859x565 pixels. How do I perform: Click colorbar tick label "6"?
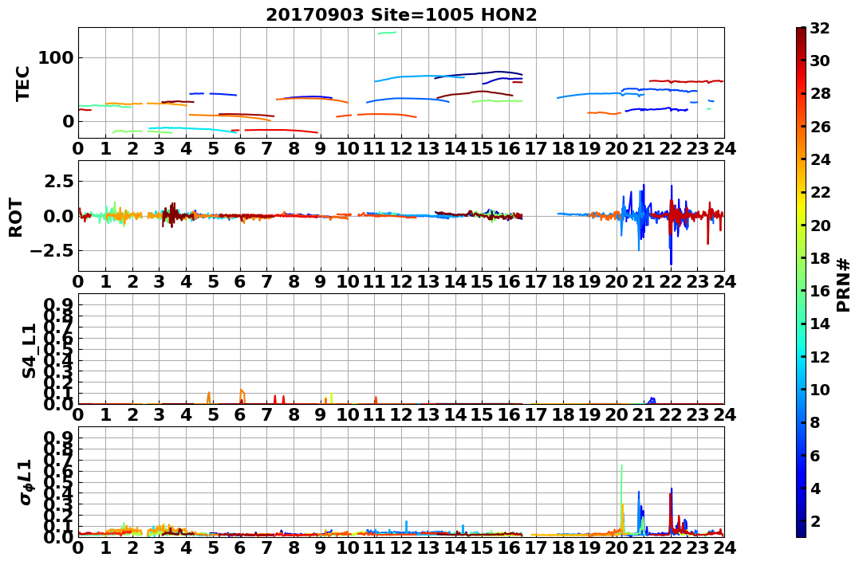point(814,455)
